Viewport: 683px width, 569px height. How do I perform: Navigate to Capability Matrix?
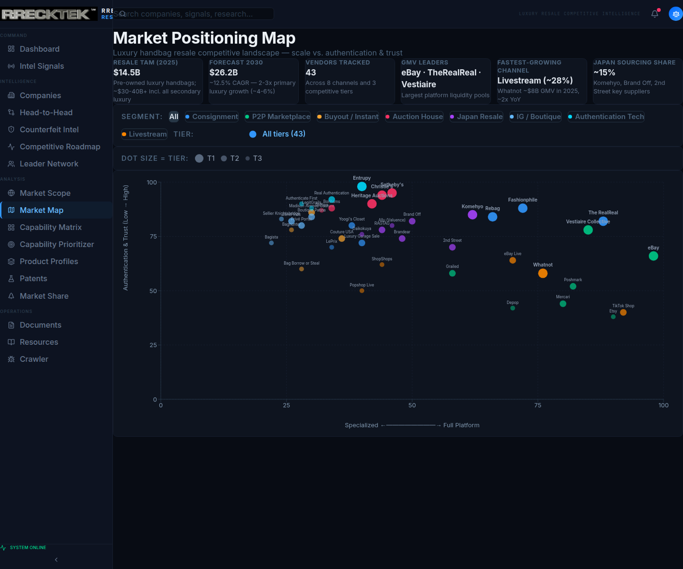coord(56,227)
